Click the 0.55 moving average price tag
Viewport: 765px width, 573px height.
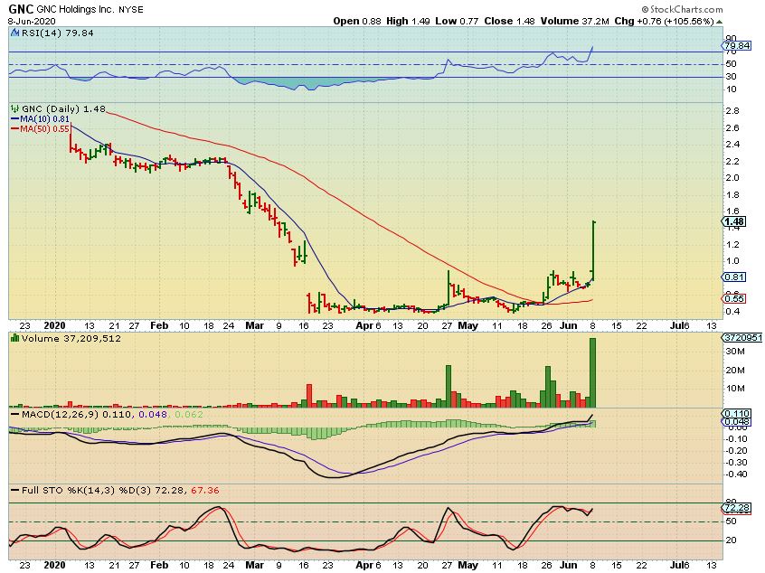click(x=733, y=299)
